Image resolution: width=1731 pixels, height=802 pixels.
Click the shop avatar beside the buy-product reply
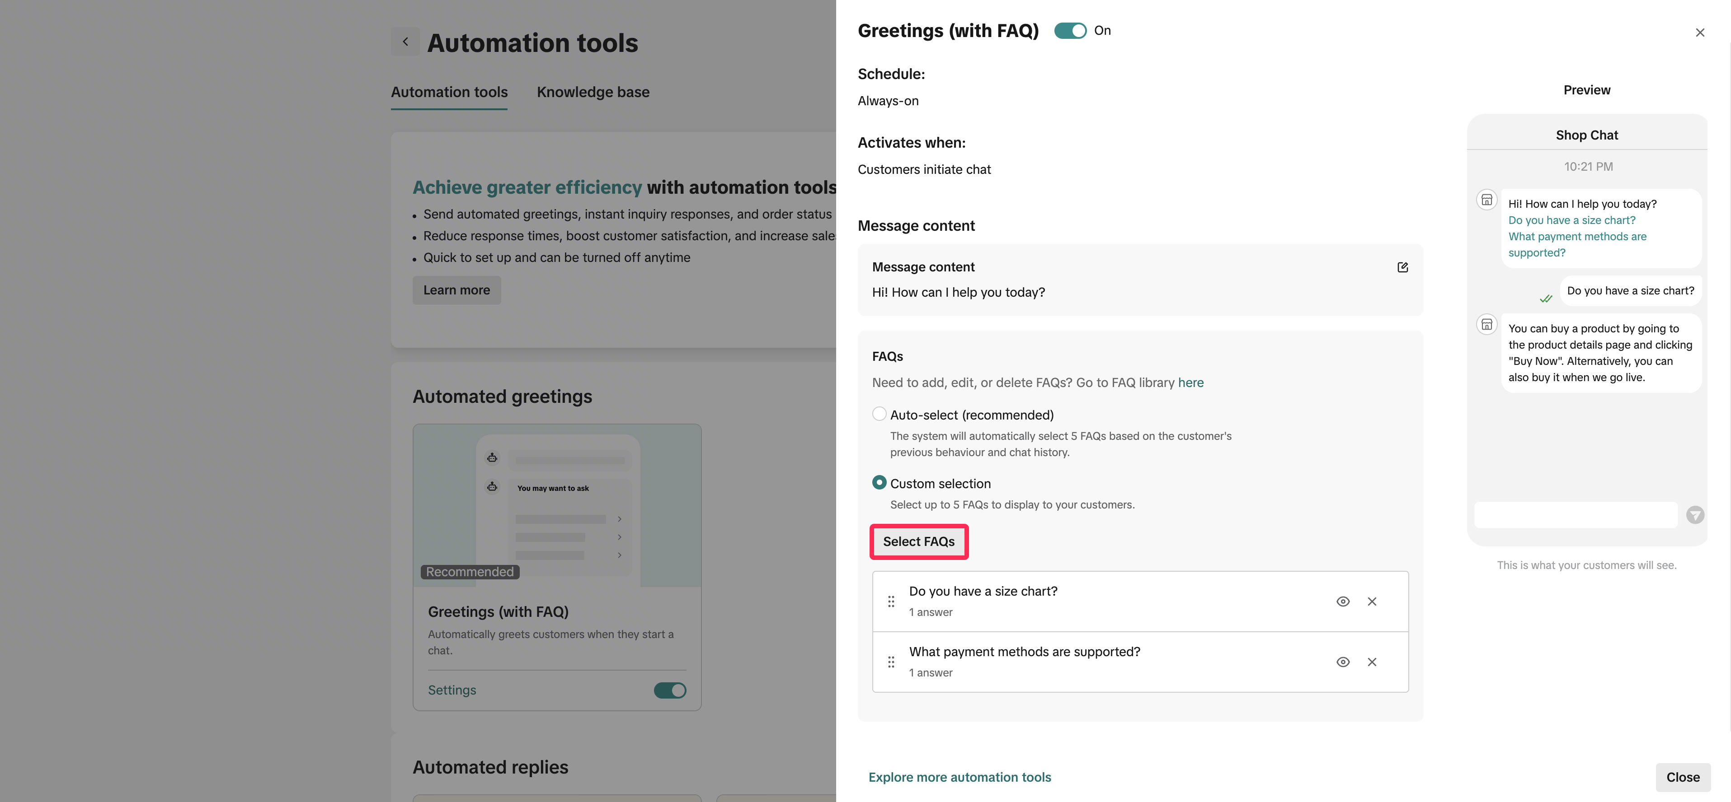tap(1486, 324)
